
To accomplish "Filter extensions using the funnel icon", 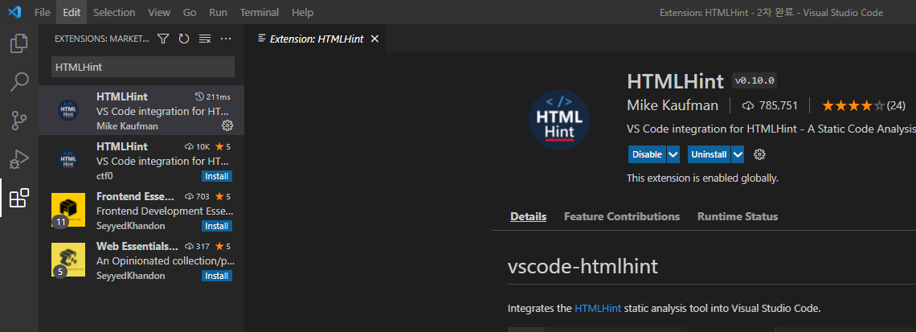I will tap(164, 39).
